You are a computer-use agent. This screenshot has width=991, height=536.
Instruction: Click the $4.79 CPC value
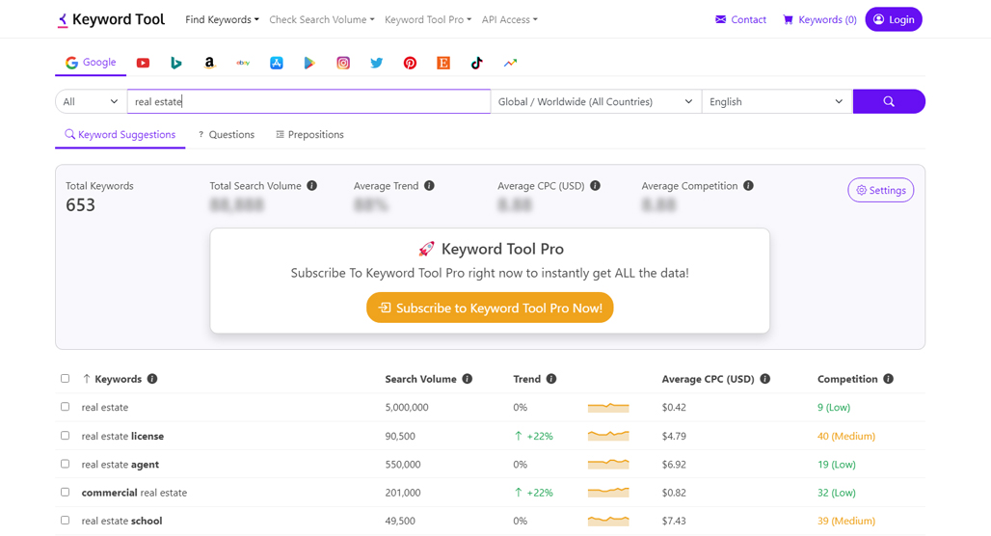674,436
